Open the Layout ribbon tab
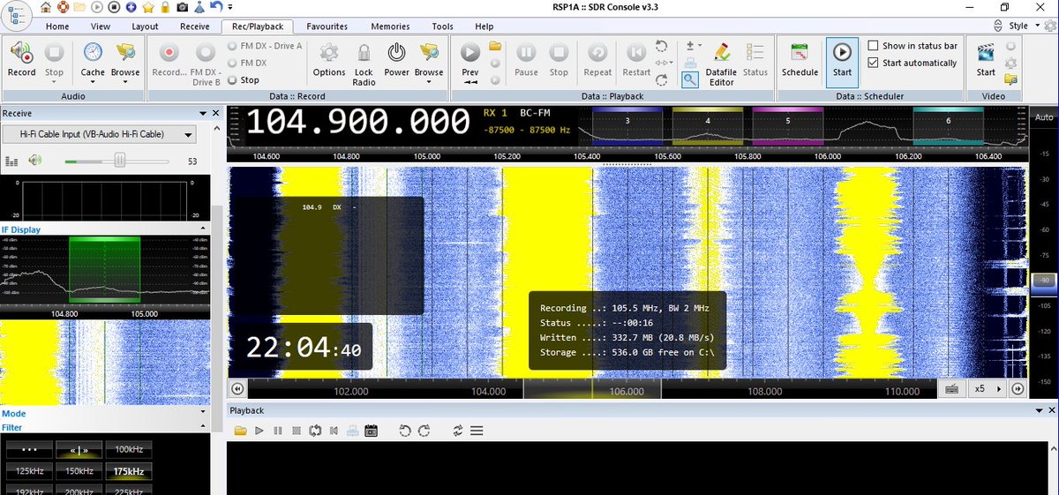Screen dimensions: 1059x495 click(145, 26)
